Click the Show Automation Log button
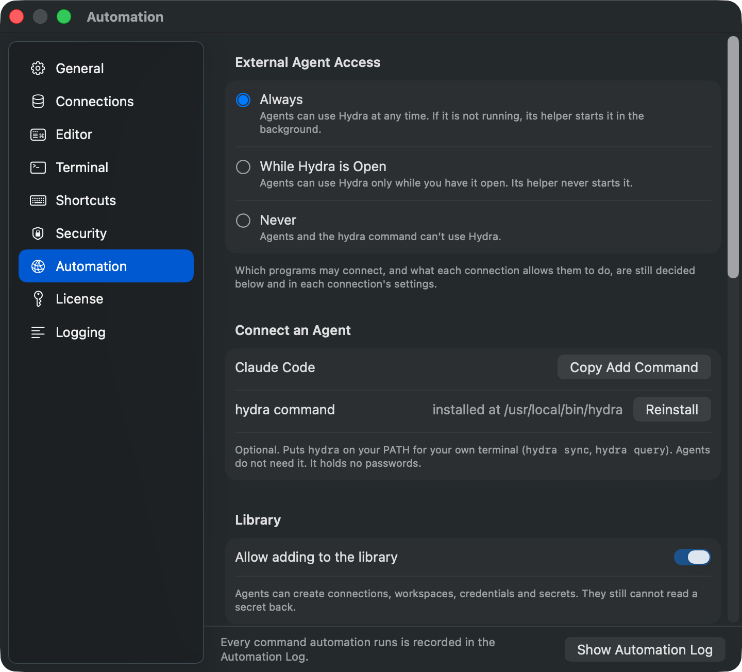The width and height of the screenshot is (742, 672). [645, 649]
